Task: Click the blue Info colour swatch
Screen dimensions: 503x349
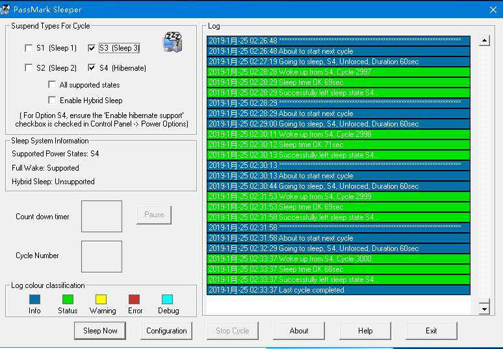Action: point(34,299)
